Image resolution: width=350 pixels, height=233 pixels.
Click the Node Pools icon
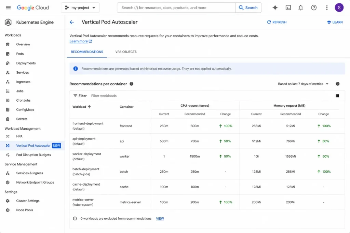tap(8, 210)
